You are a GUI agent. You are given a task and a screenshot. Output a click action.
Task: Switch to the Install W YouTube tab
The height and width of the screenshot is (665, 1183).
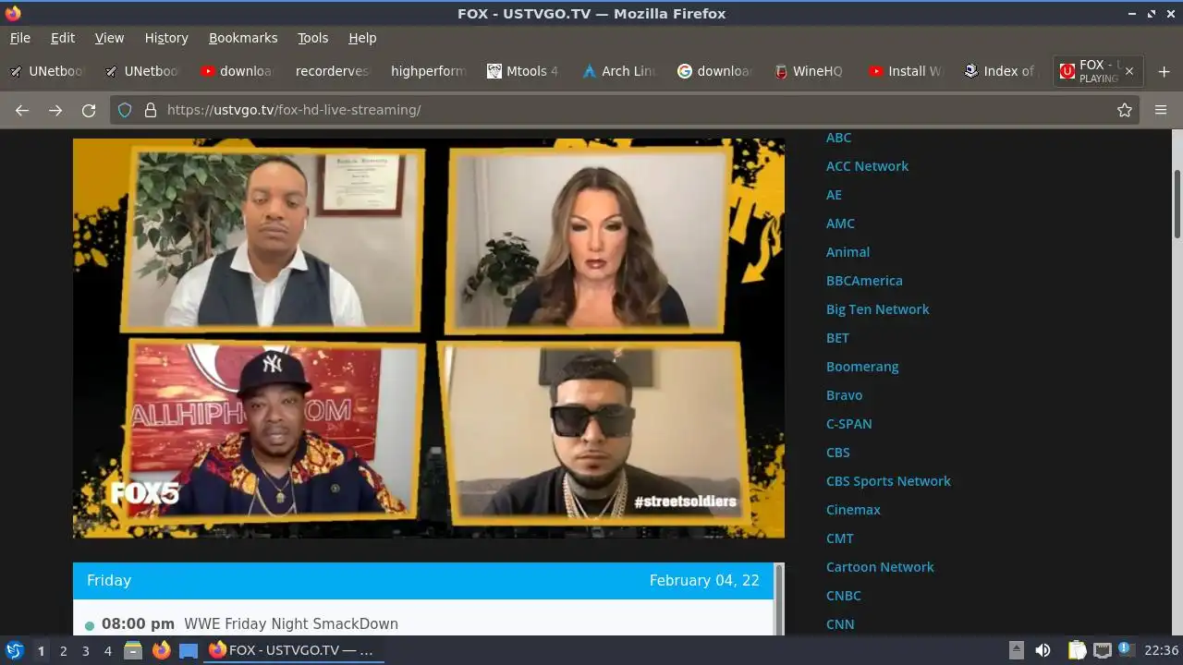[x=905, y=71]
